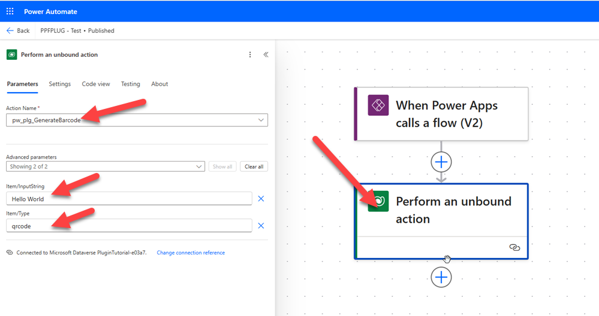Click the Item/Type text field
The height and width of the screenshot is (316, 599).
tap(129, 226)
